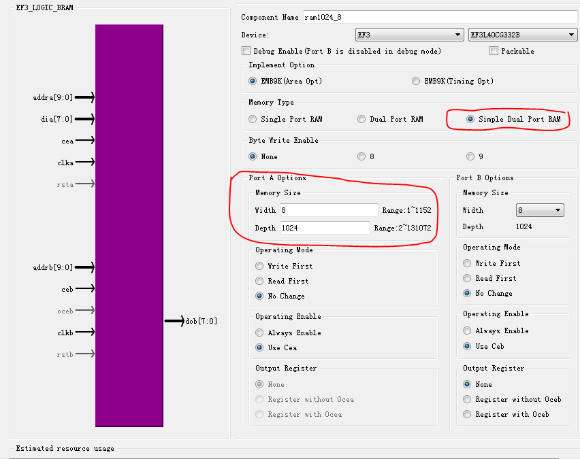Enable the Packable checkbox

click(x=494, y=51)
